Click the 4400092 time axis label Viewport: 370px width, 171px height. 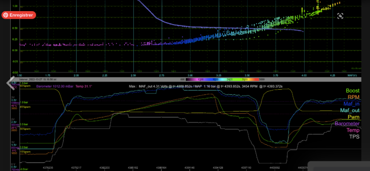(275, 168)
